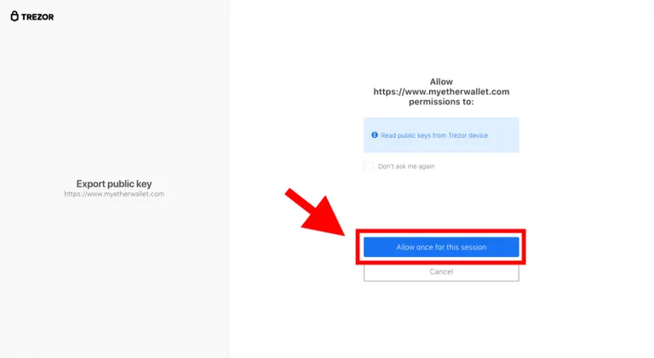Screen dimensions: 654x358
Task: Click blank space between checkbox and Allow button
Action: pyautogui.click(x=441, y=200)
